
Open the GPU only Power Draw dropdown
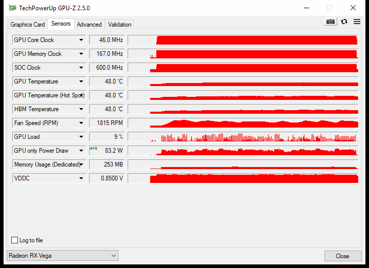[49, 151]
